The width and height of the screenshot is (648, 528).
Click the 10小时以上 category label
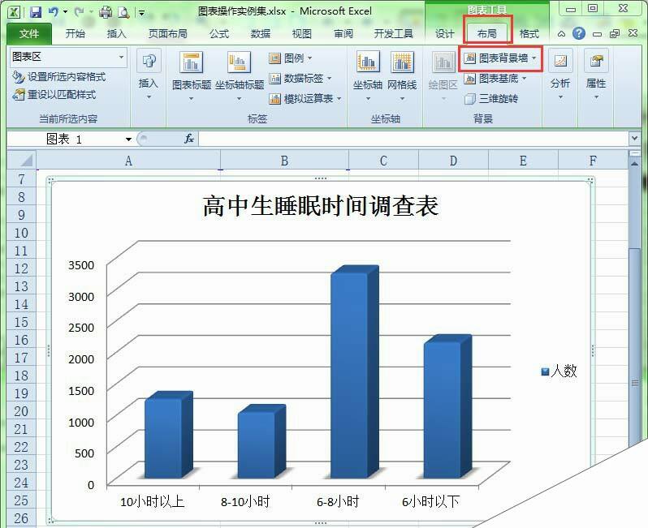click(152, 502)
